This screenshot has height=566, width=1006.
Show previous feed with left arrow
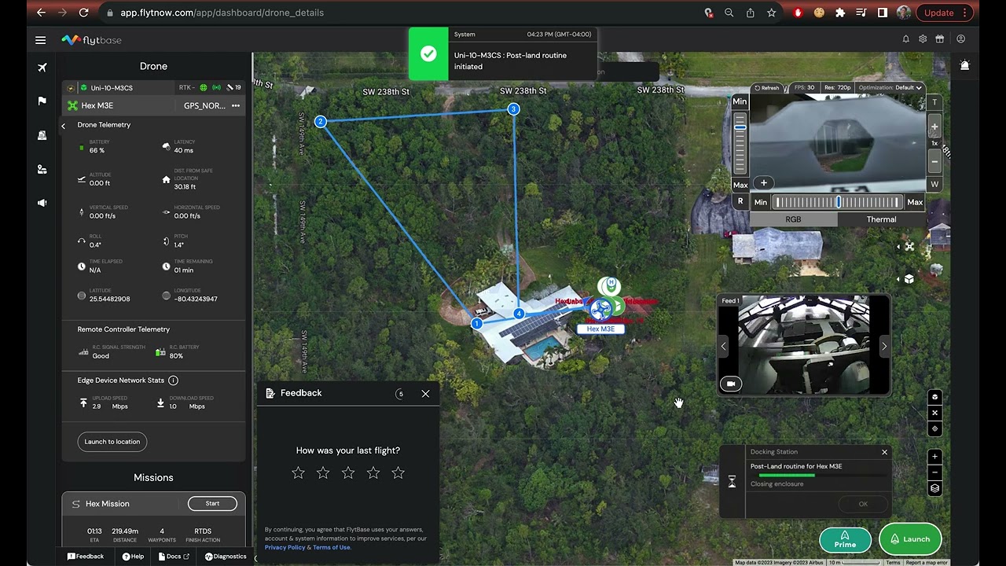pyautogui.click(x=724, y=346)
